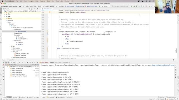Open the Terminal tool window button
This screenshot has height=100, width=179.
[x=30, y=97]
